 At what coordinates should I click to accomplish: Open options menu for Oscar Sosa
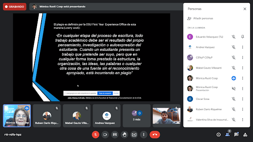click(242, 99)
